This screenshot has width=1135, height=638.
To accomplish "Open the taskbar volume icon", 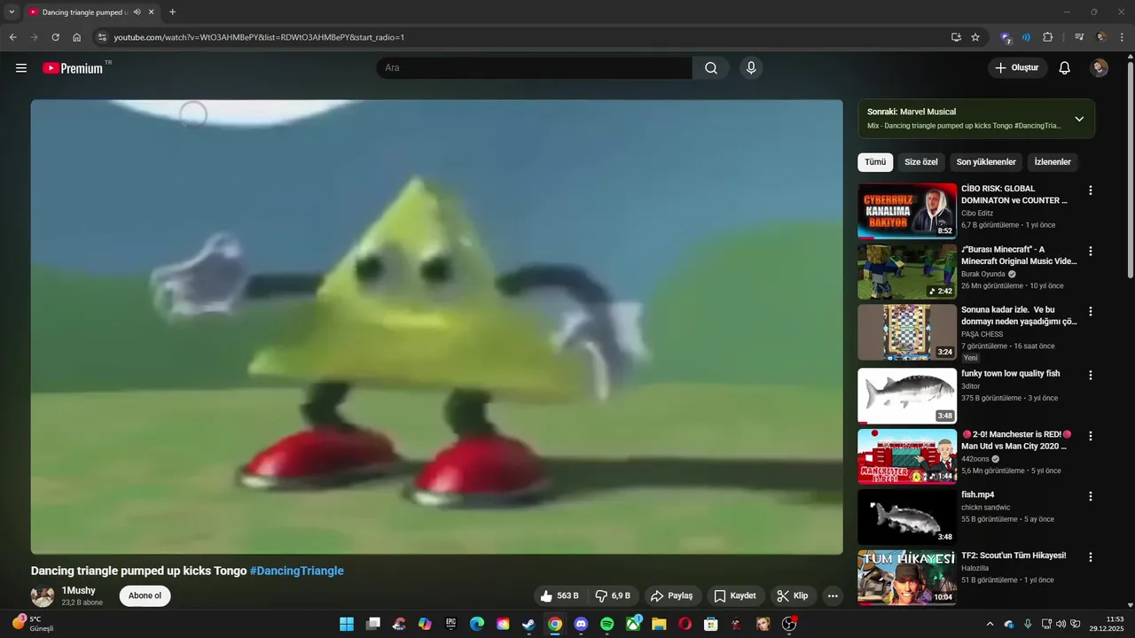I will (x=1061, y=624).
